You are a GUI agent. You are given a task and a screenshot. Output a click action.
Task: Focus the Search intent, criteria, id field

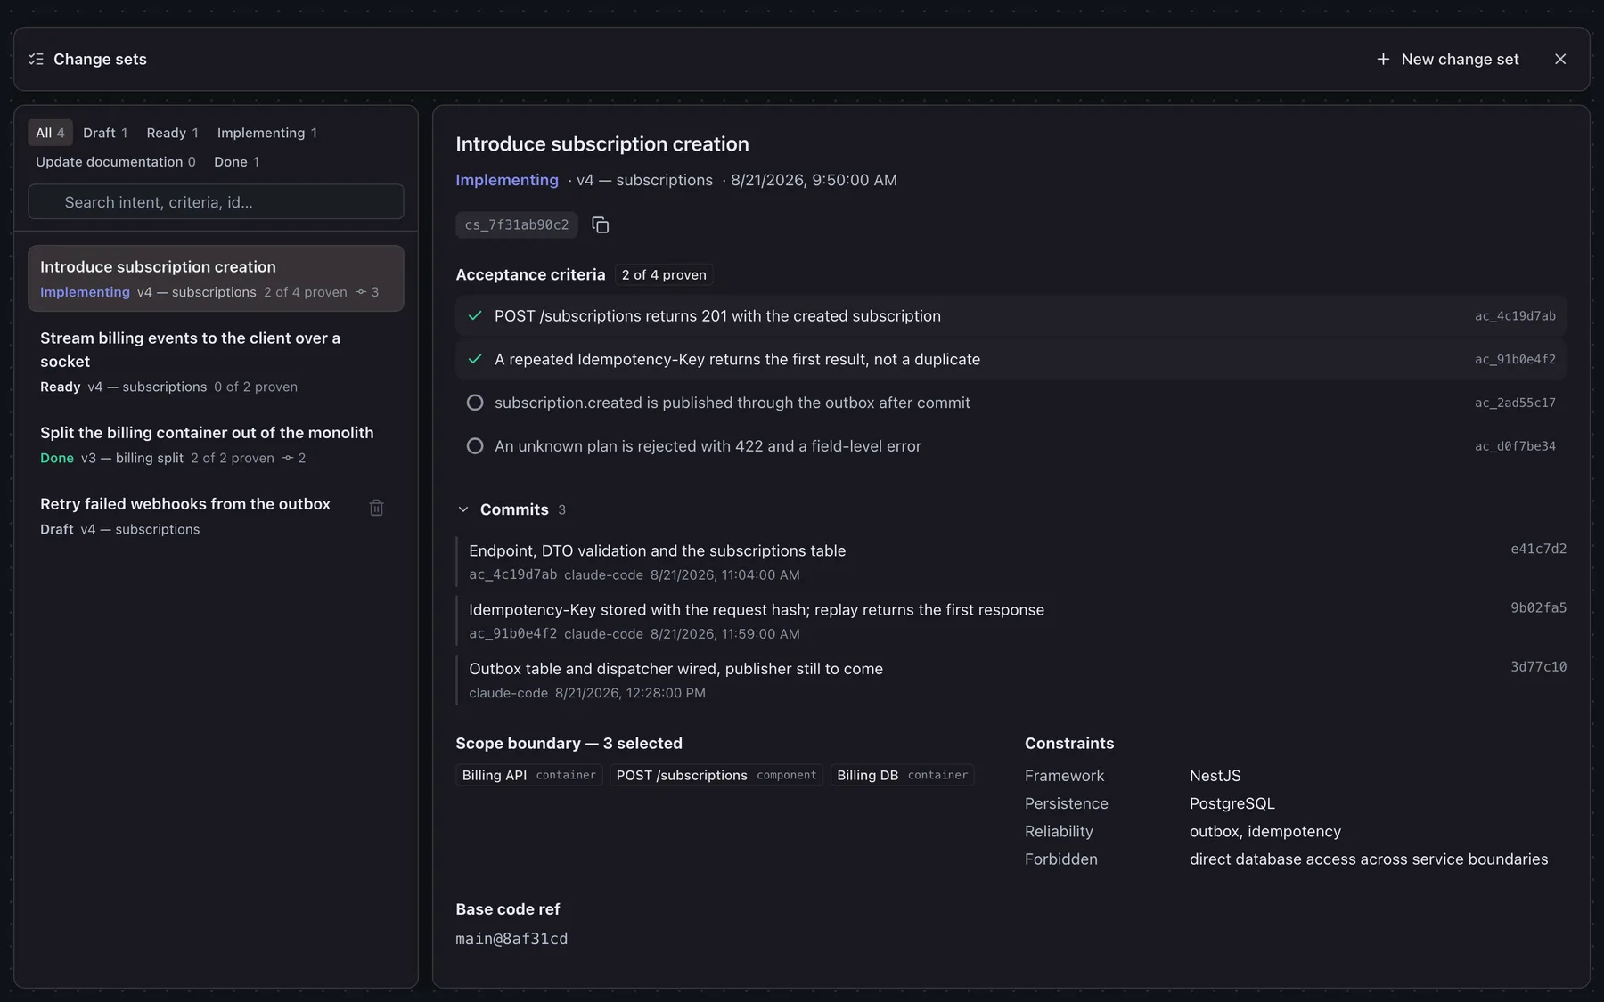click(x=216, y=202)
